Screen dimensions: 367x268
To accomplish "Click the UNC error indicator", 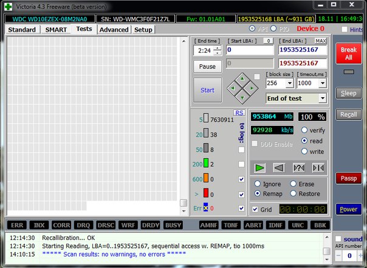I will tap(298, 225).
